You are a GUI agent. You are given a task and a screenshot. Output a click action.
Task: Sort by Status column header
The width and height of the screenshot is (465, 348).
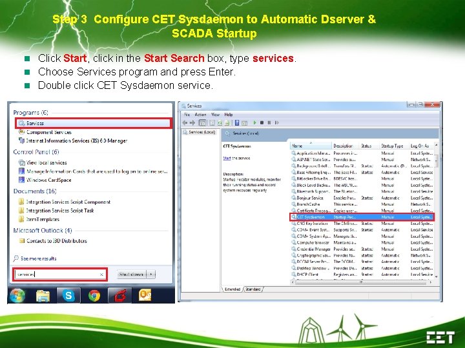click(369, 146)
